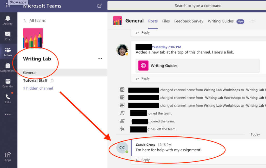This screenshot has width=266, height=168.
Task: Expand the 1 hidden channel link
Action: coord(38,88)
